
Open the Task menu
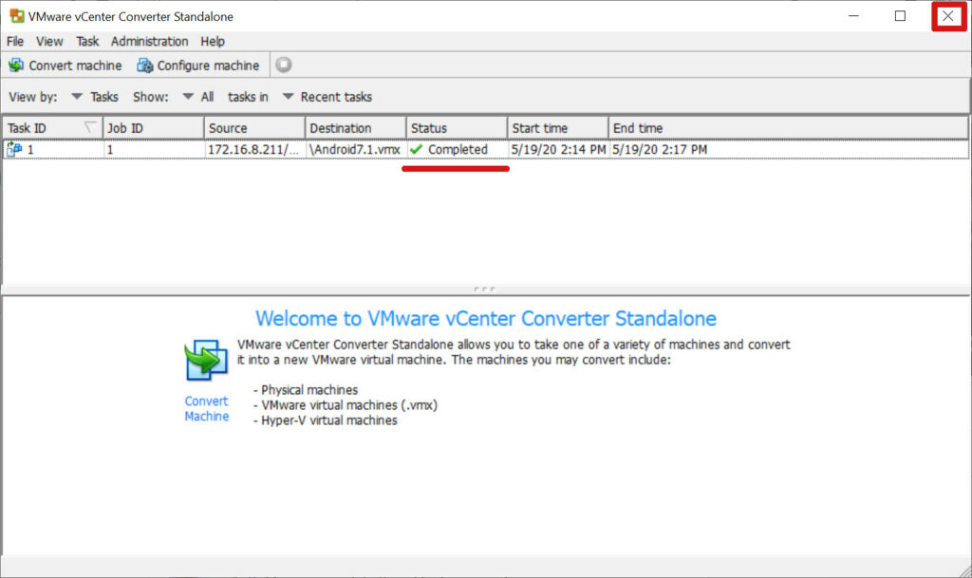(x=87, y=42)
